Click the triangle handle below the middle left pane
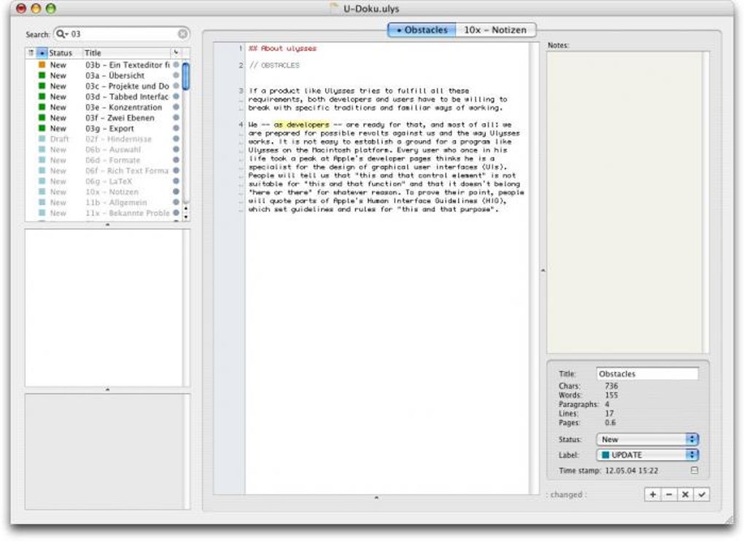 point(108,389)
